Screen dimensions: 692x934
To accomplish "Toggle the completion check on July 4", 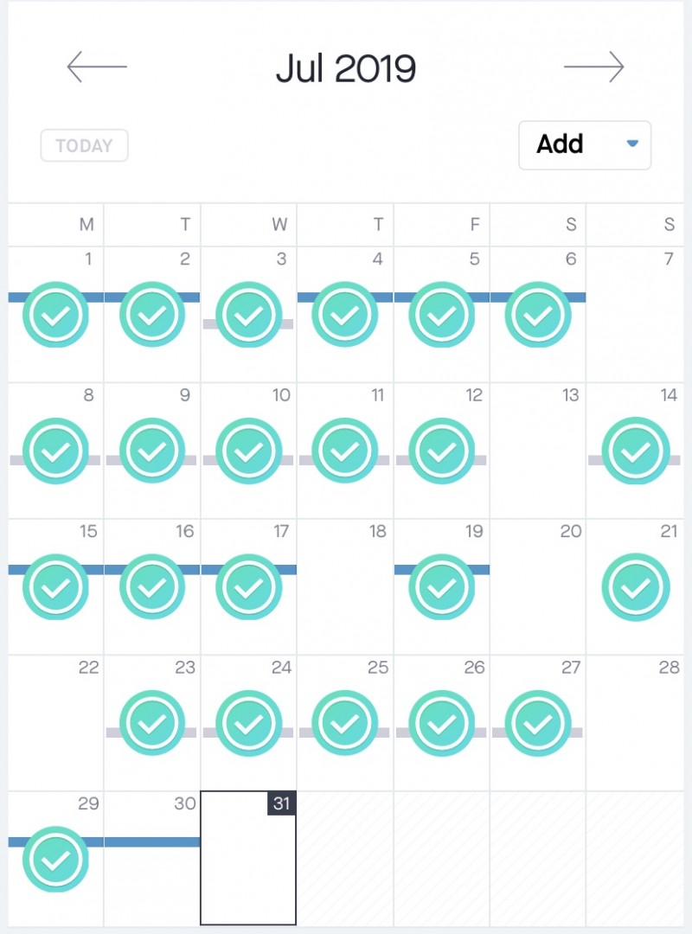I will (345, 316).
